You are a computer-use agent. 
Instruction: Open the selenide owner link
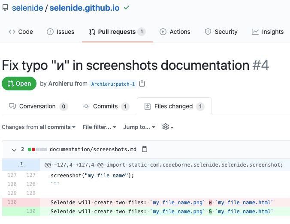(27, 8)
